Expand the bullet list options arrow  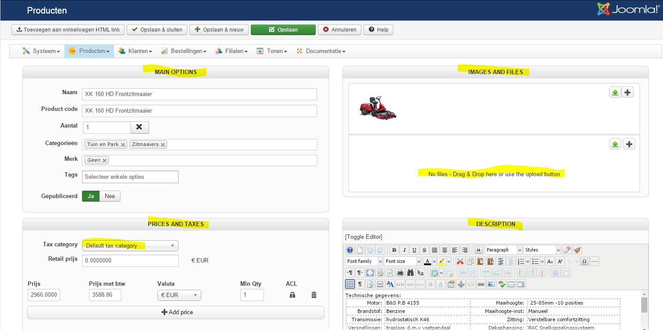542,261
